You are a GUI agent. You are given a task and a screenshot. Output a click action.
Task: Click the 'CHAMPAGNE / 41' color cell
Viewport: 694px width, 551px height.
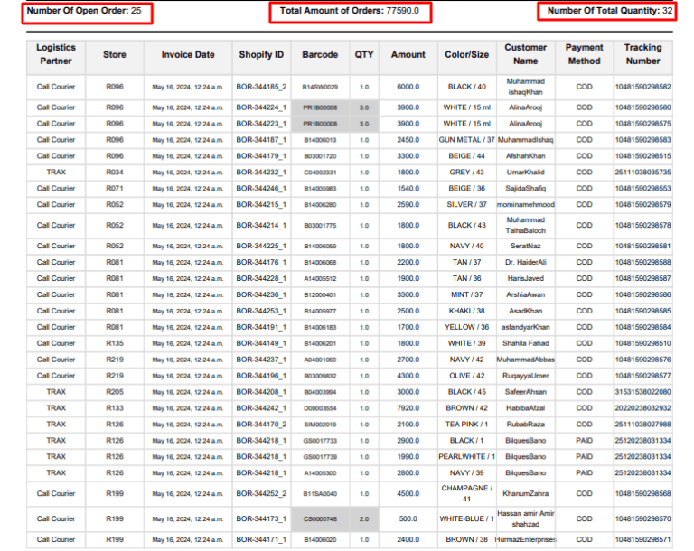click(467, 493)
